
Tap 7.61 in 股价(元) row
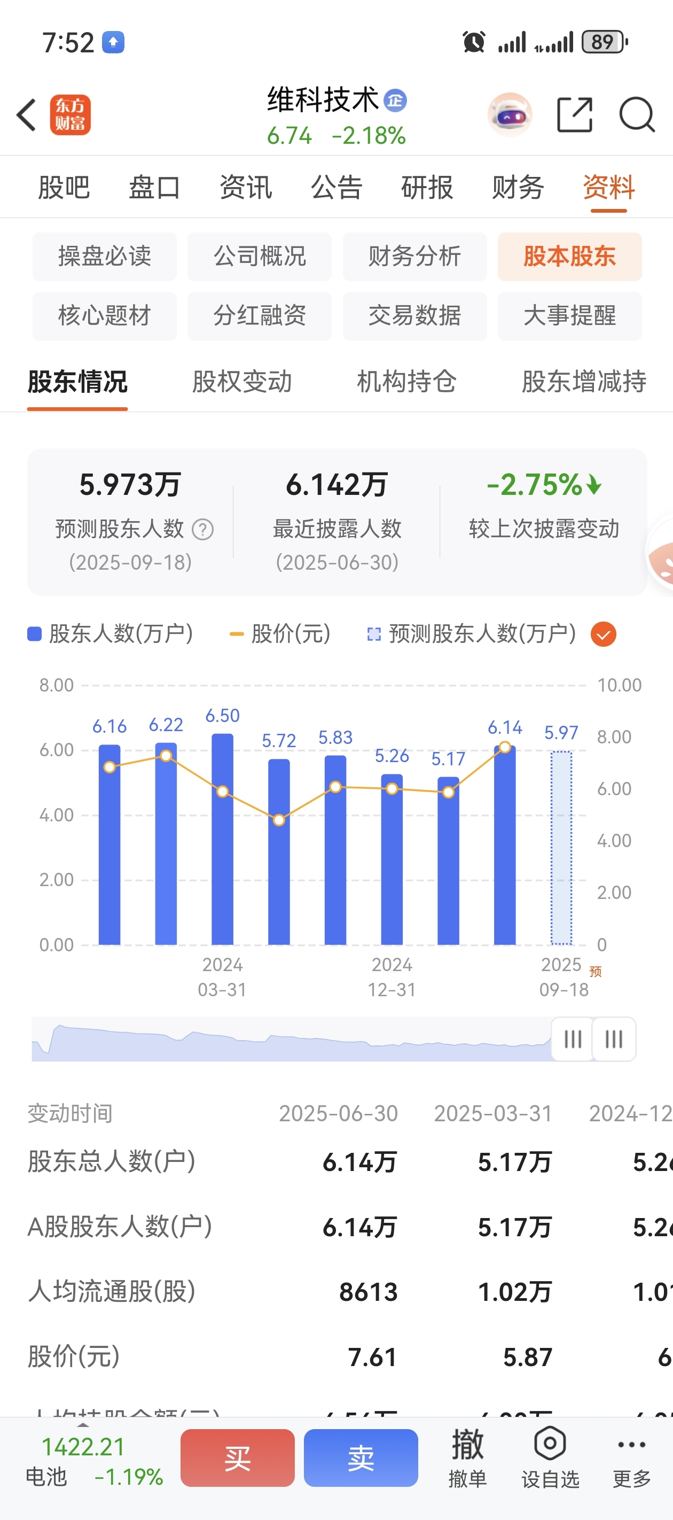point(373,1357)
